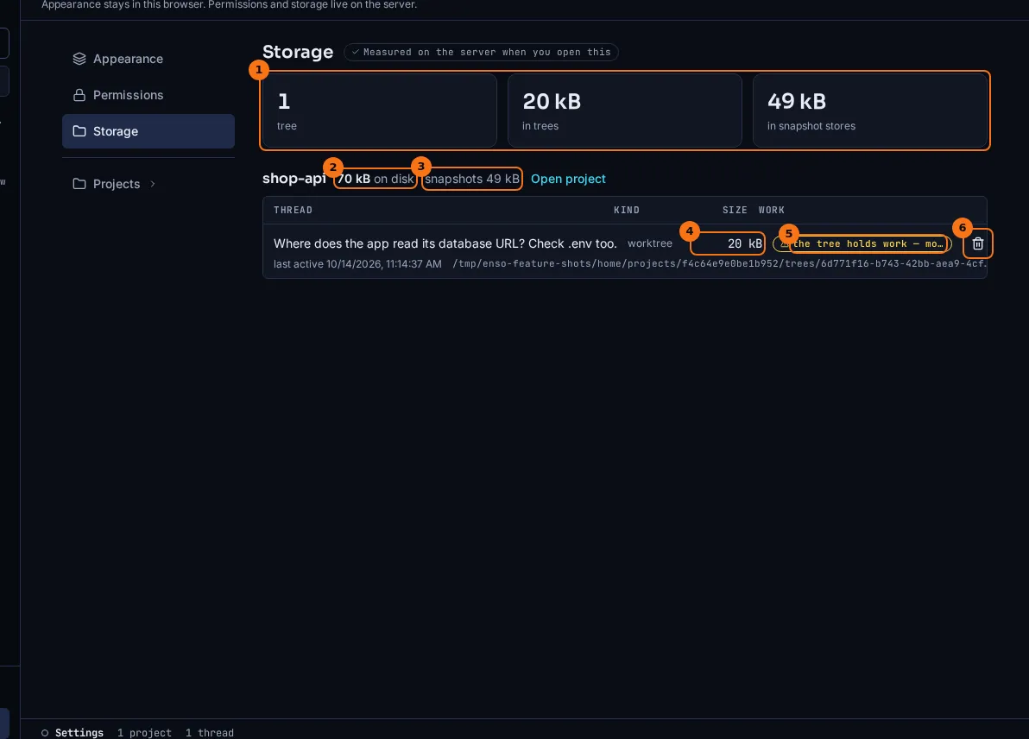The width and height of the screenshot is (1029, 739).
Task: Click the Storage page heading
Action: (298, 52)
